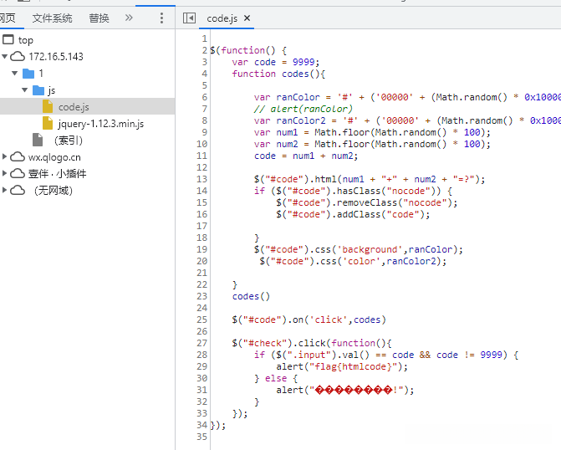Open the code.js editor tab
The image size is (561, 450).
222,18
